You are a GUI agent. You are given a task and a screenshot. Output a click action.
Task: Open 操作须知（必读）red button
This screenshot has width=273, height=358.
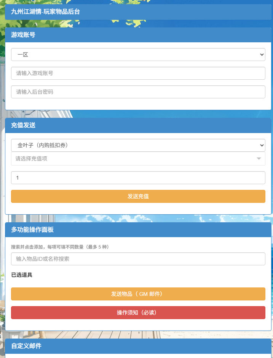click(138, 313)
